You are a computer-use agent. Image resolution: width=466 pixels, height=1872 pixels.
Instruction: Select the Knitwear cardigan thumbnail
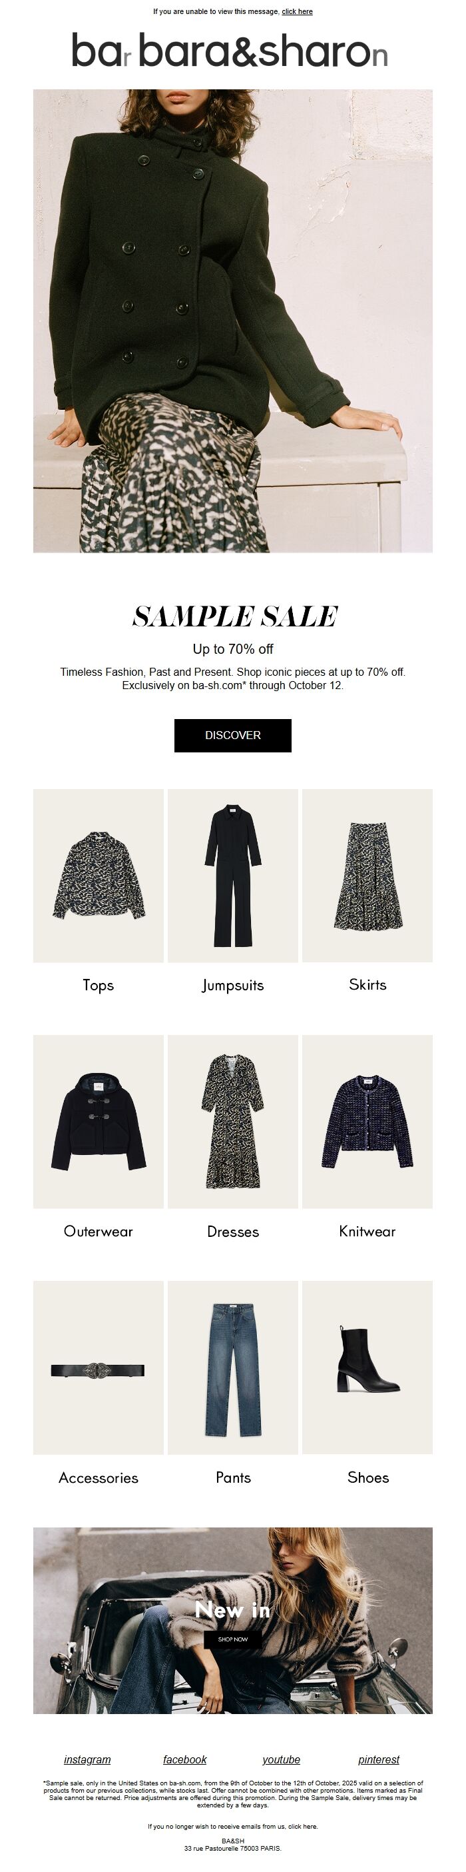click(367, 1122)
